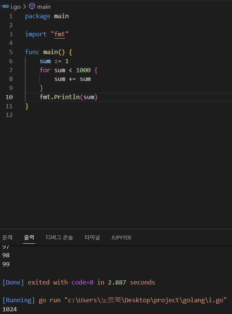The image size is (232, 314).
Task: Click the "fmt" import string
Action: pyautogui.click(x=59, y=34)
